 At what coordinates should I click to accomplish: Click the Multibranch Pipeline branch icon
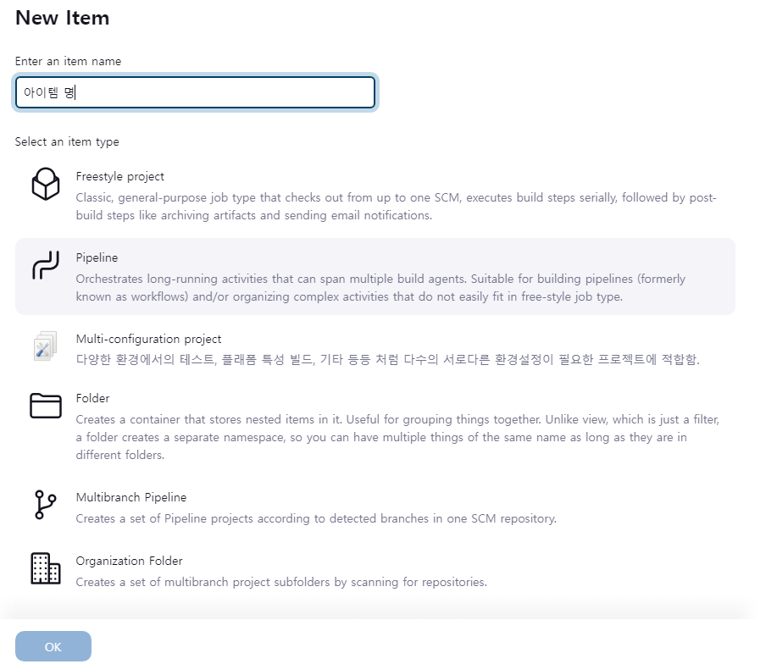(x=46, y=505)
